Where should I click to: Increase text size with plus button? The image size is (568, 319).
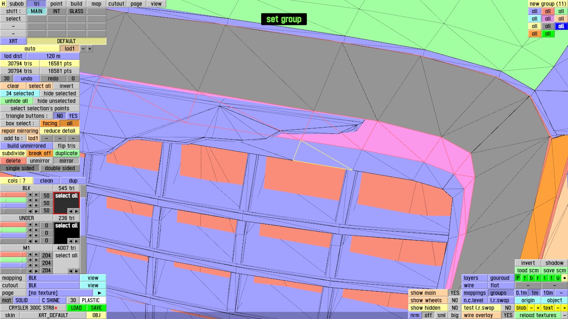(564, 308)
